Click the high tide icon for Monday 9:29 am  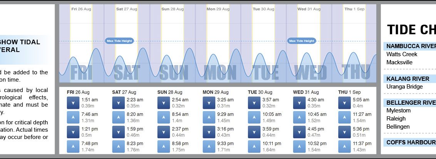209,117
